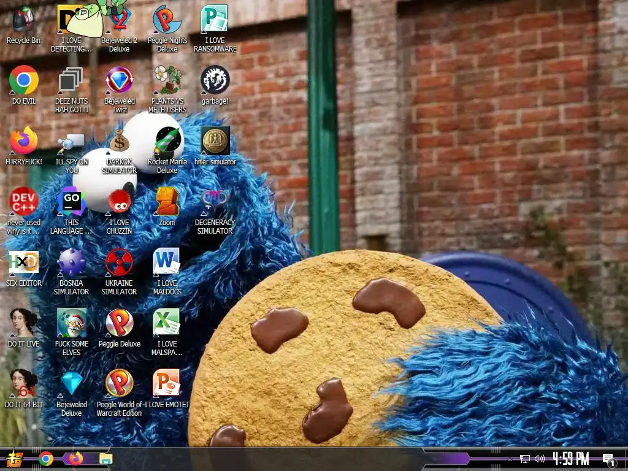This screenshot has height=471, width=628.
Task: Open the network status tray icon
Action: [x=525, y=459]
